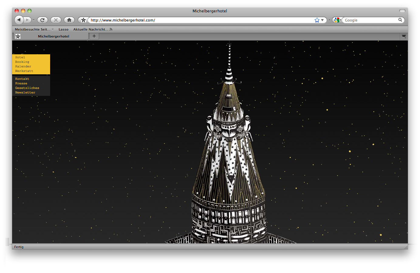Click the site favicon beside the URL

[83, 20]
